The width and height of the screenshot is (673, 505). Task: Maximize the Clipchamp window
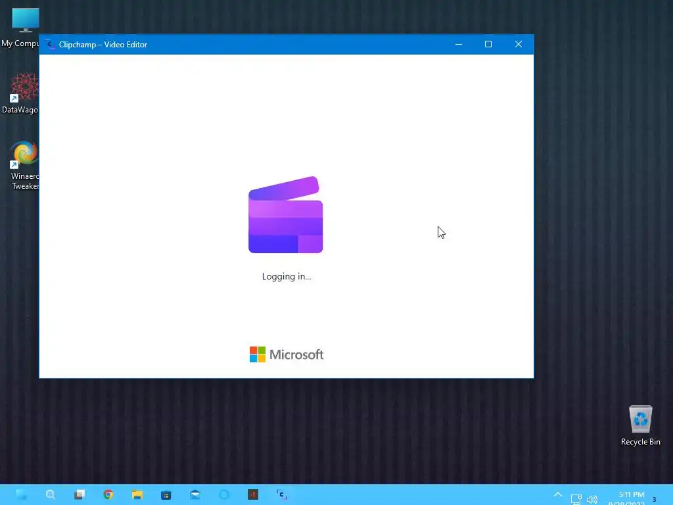488,44
